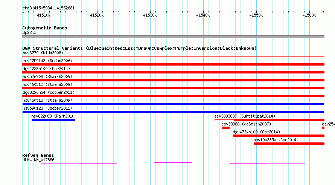The height and width of the screenshot is (185, 335).
Task: Click the right arrow end of the ruler
Action: pyautogui.click(x=323, y=12)
